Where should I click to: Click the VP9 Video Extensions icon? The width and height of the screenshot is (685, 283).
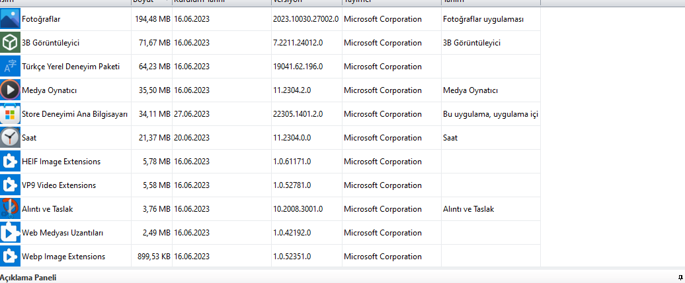point(10,185)
